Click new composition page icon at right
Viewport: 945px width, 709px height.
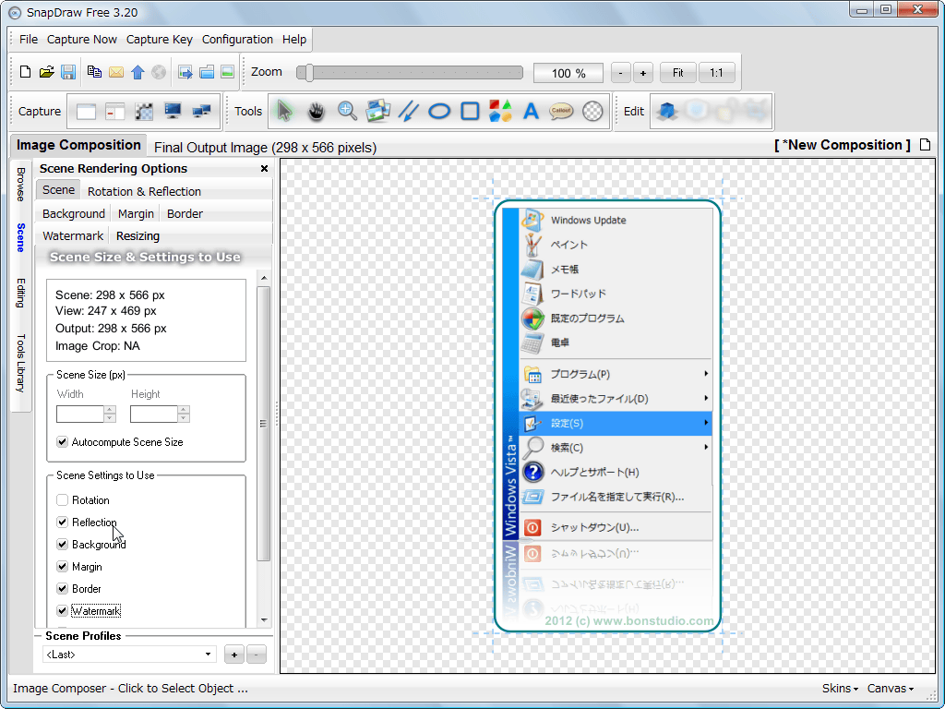(x=925, y=145)
